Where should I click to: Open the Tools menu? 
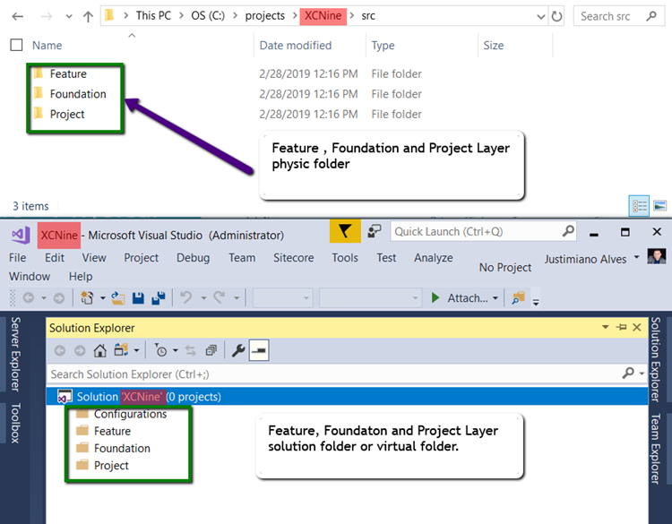(345, 257)
